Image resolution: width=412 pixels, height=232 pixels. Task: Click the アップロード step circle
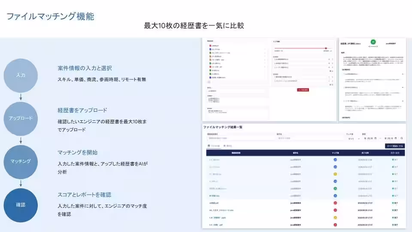tap(21, 119)
